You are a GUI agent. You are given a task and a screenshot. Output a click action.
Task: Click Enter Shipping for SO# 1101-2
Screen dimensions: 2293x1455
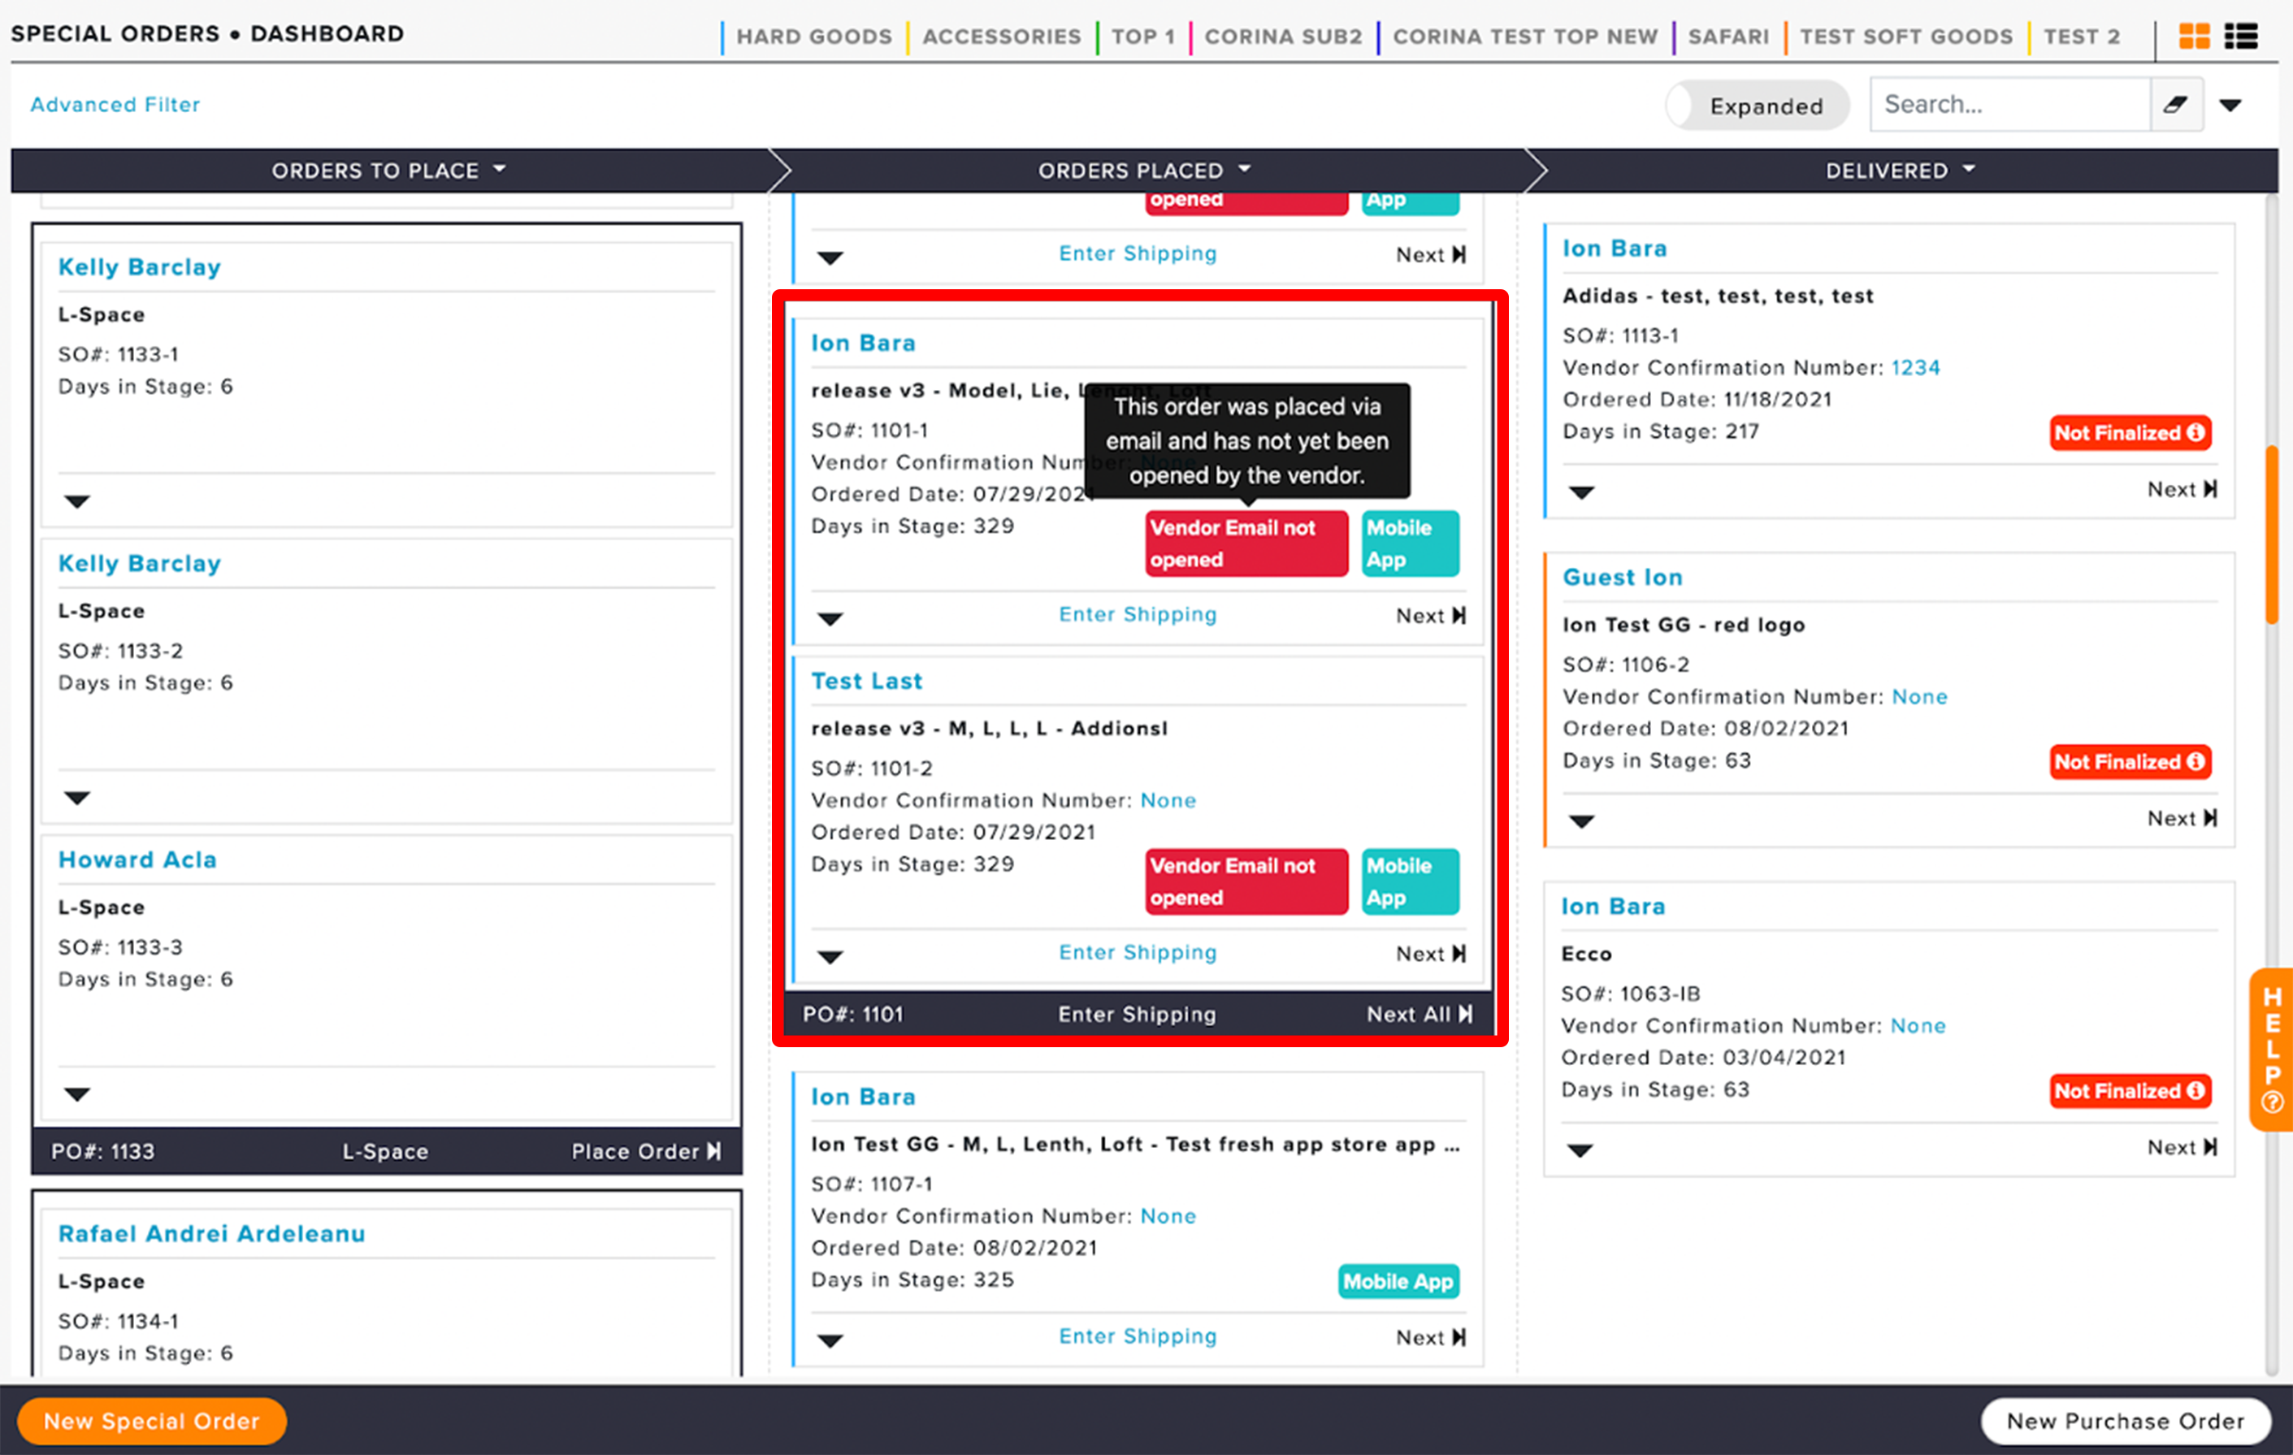1138,953
